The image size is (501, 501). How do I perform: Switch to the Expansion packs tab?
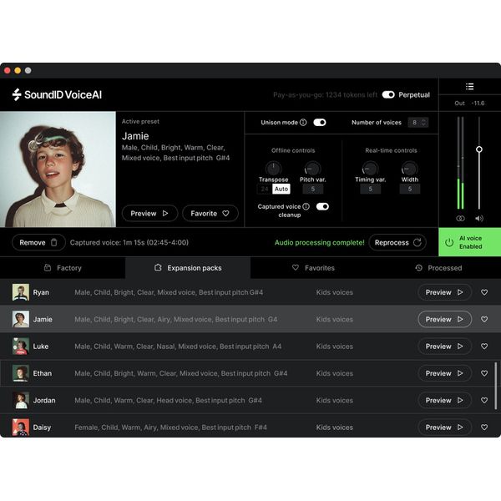188,268
